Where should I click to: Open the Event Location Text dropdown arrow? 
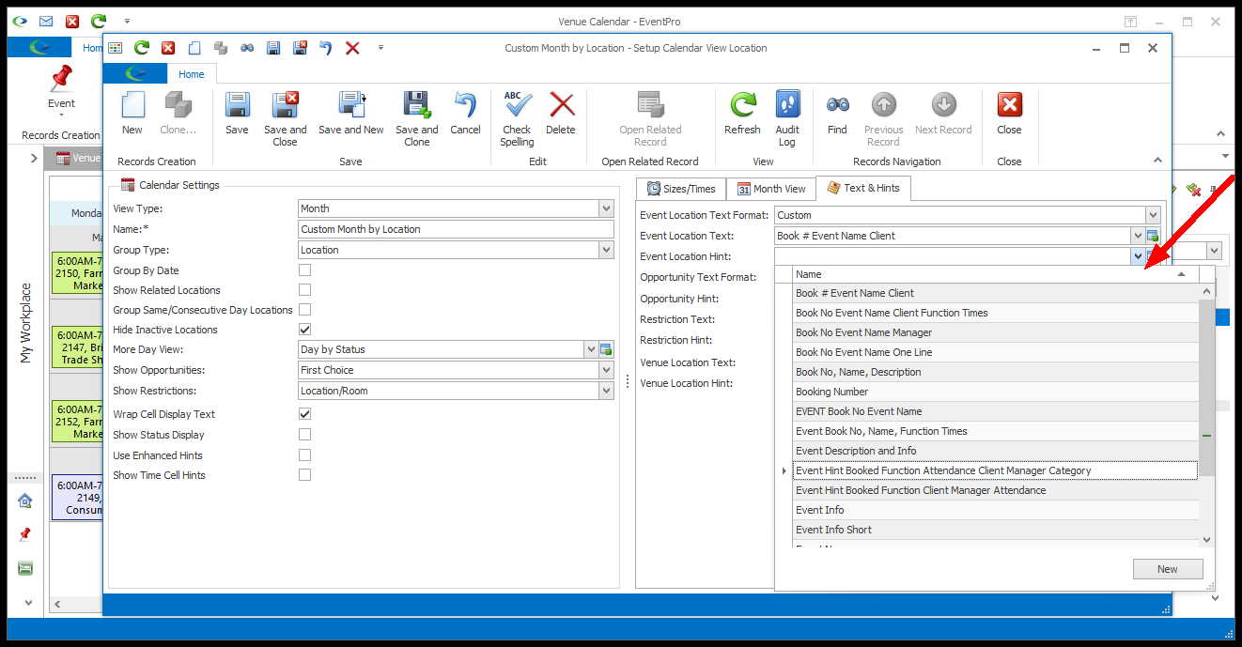coord(1138,236)
